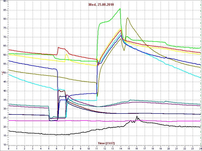
Task: Click the Y-axis label '25'
Action: [5, 118]
